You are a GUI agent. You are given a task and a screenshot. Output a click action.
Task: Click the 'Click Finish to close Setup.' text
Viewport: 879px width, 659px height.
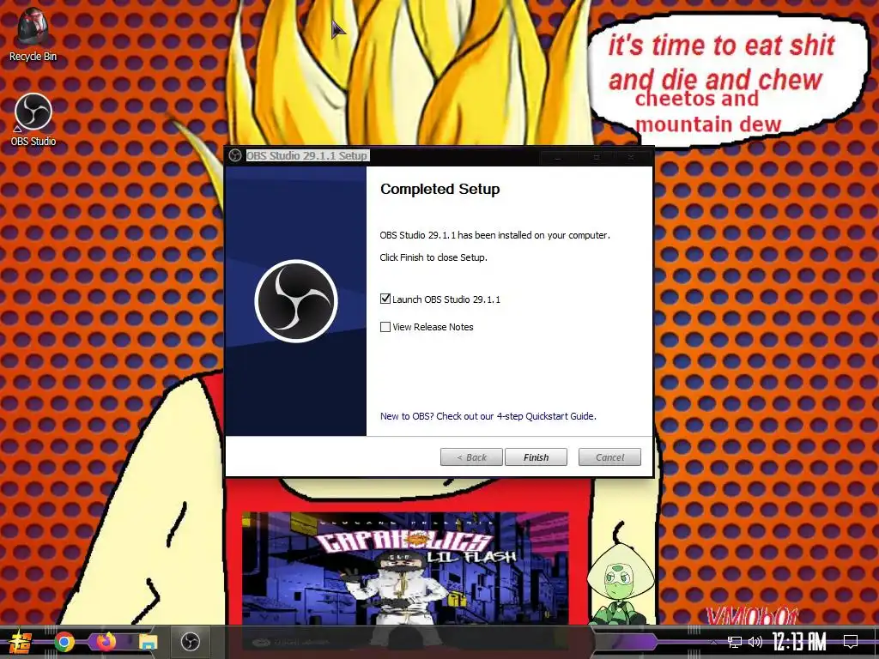coord(433,257)
